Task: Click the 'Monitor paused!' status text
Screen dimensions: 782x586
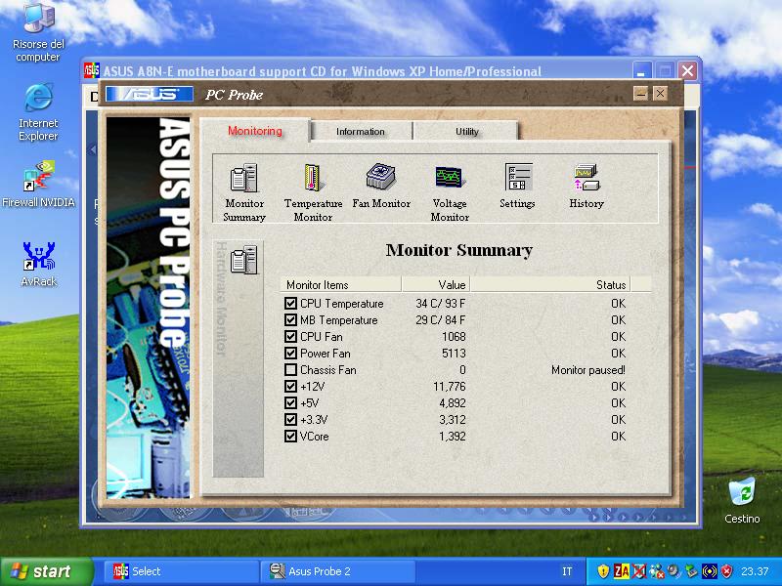Action: tap(588, 370)
